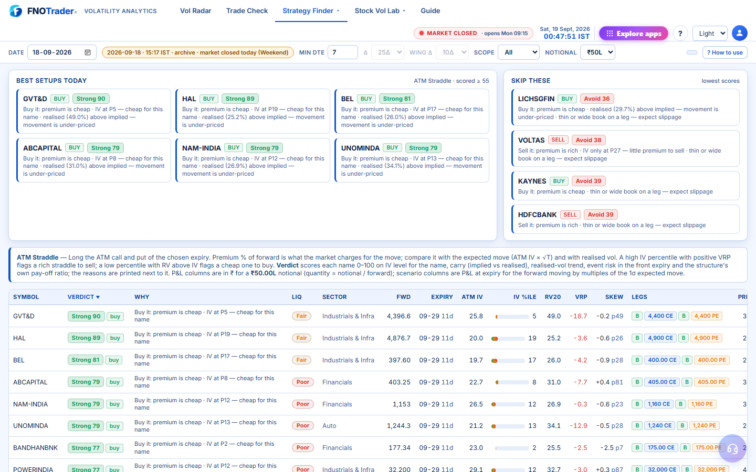Sort table by the VERDICT column

[x=83, y=297]
